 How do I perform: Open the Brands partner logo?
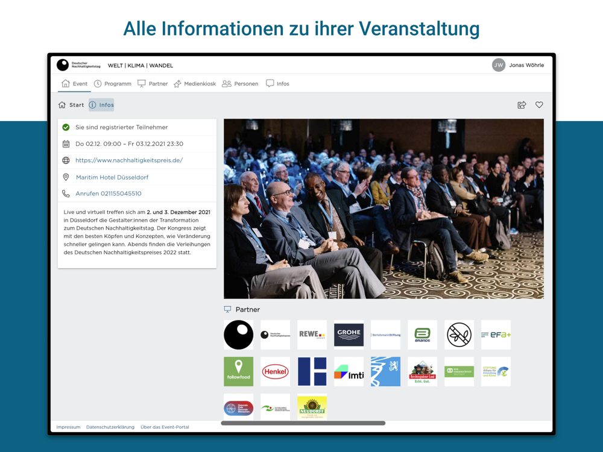422,334
